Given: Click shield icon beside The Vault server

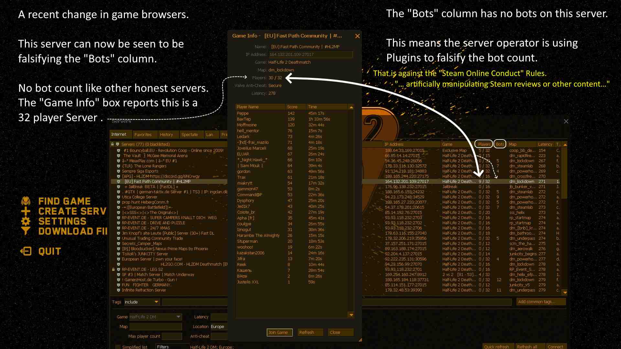Looking at the screenshot, I should click(118, 156).
